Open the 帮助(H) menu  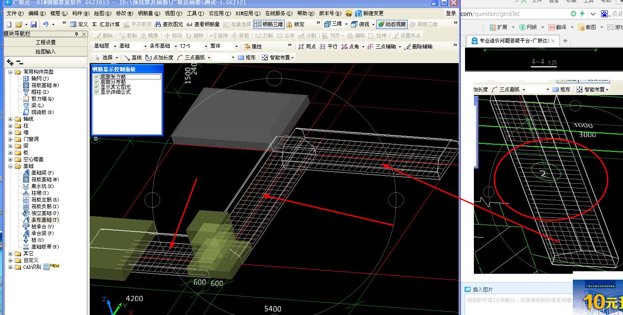pos(305,13)
